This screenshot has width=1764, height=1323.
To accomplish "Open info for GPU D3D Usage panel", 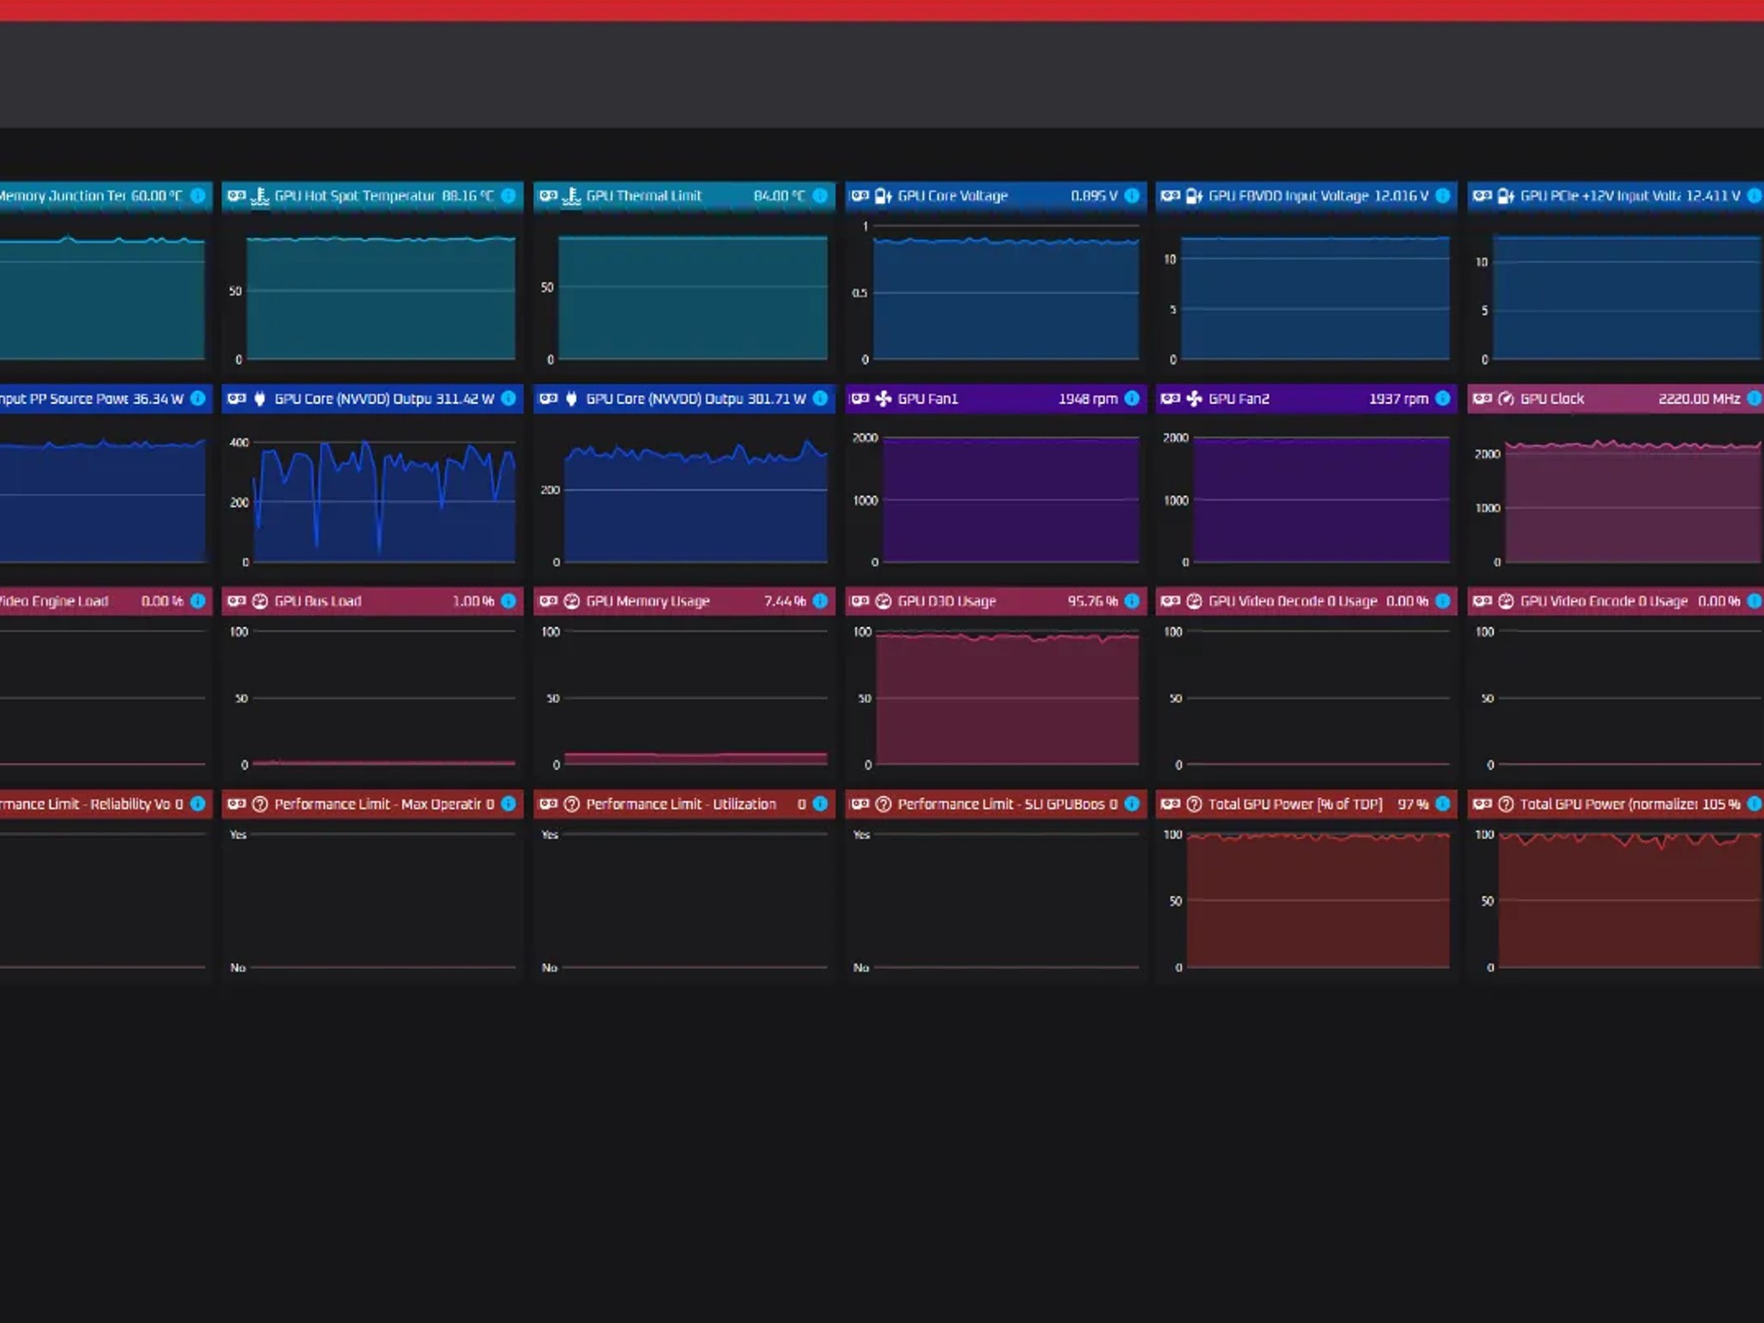I will pyautogui.click(x=1132, y=601).
